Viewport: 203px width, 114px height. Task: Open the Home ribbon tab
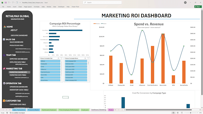(x=9, y=7)
